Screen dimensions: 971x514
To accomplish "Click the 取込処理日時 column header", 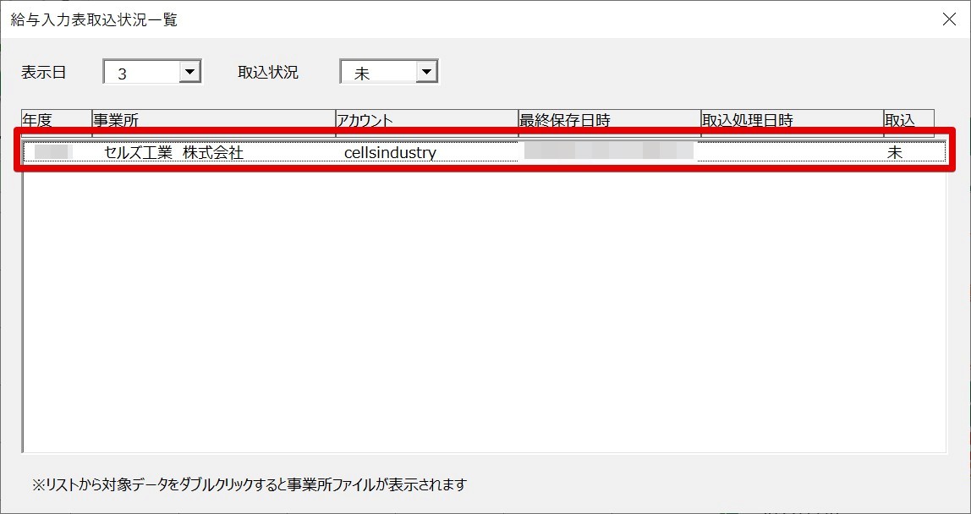I will pos(793,119).
